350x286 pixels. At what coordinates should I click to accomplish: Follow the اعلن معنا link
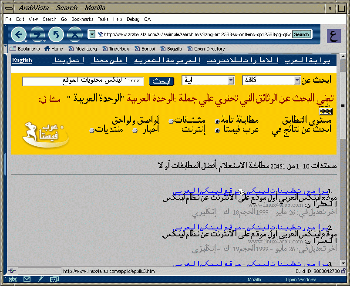(x=109, y=60)
